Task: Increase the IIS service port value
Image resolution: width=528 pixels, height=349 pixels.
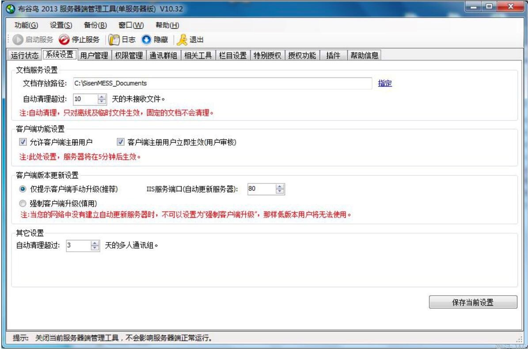Action: point(280,186)
